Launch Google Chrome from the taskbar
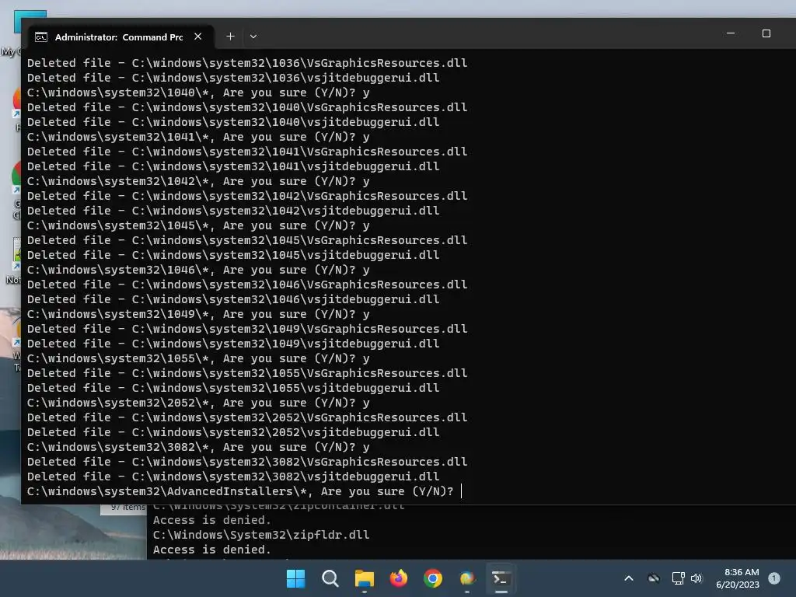 (432, 578)
